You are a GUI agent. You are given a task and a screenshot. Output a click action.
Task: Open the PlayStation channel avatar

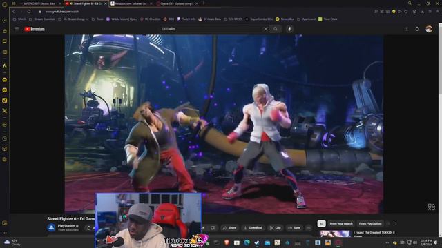pyautogui.click(x=51, y=227)
